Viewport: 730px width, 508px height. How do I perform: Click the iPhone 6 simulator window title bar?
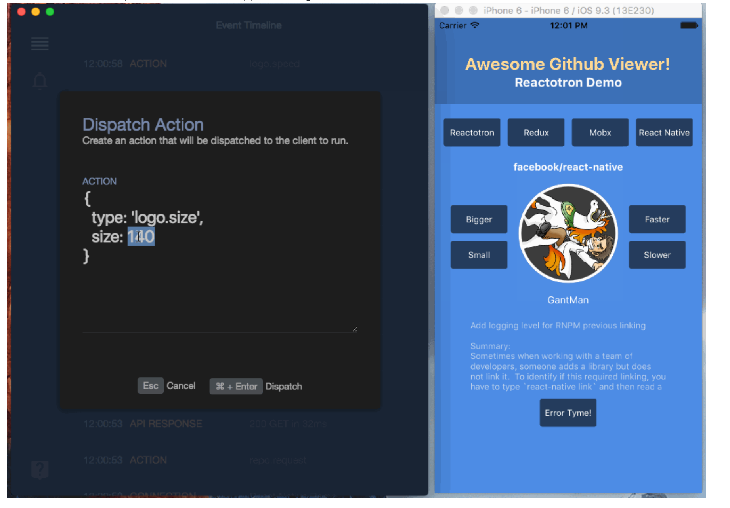click(x=568, y=10)
